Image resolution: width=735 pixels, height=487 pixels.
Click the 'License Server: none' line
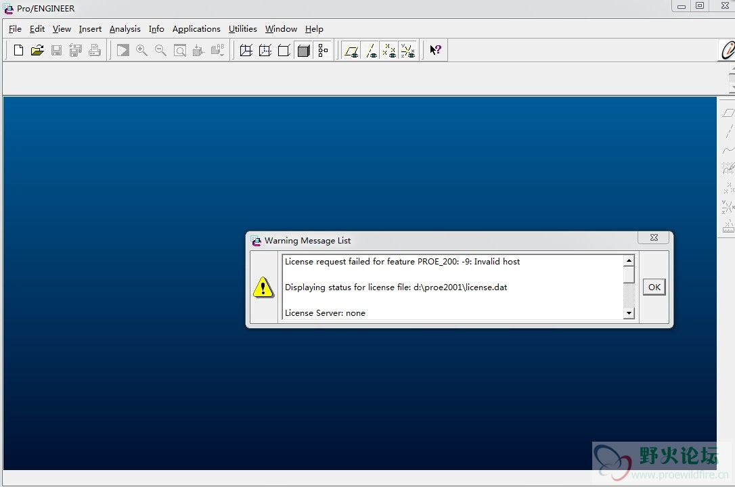325,313
